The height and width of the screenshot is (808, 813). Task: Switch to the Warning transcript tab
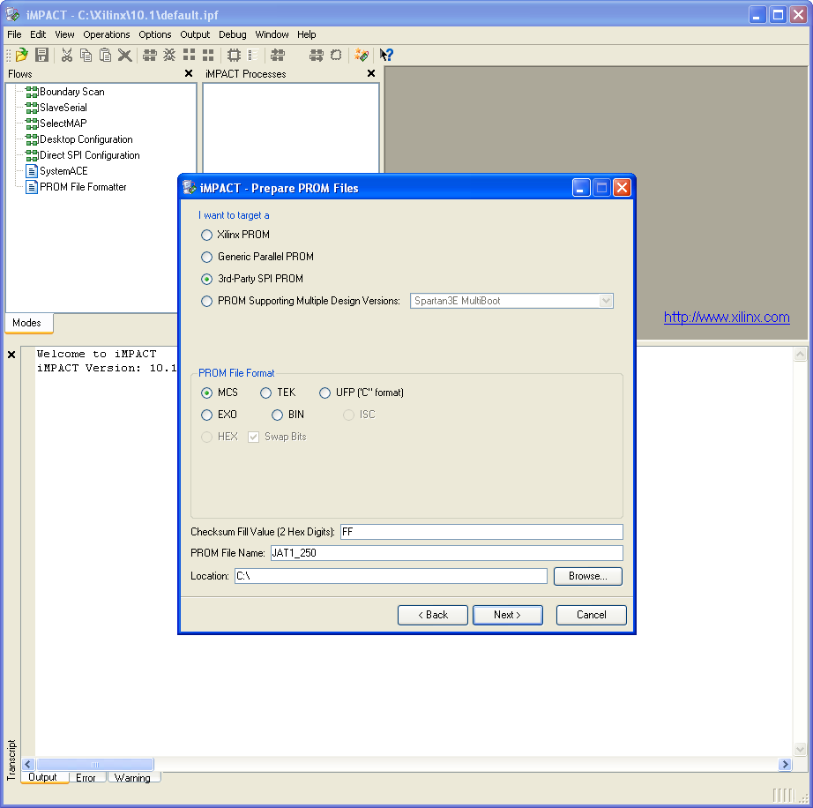(x=133, y=777)
